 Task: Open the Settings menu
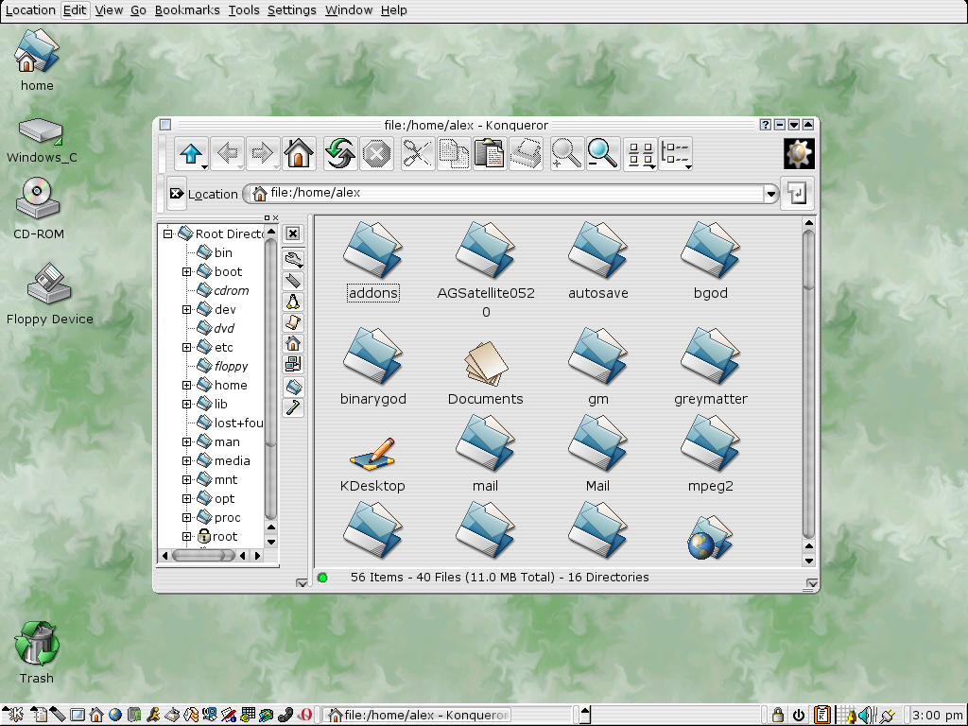(291, 9)
